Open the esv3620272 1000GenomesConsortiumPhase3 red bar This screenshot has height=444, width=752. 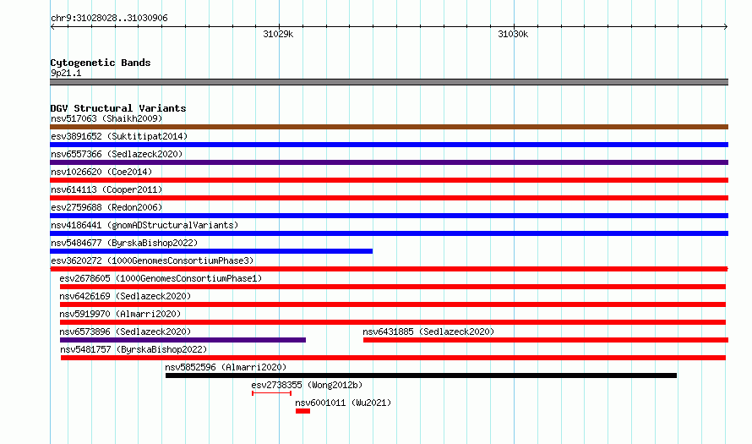tap(389, 269)
